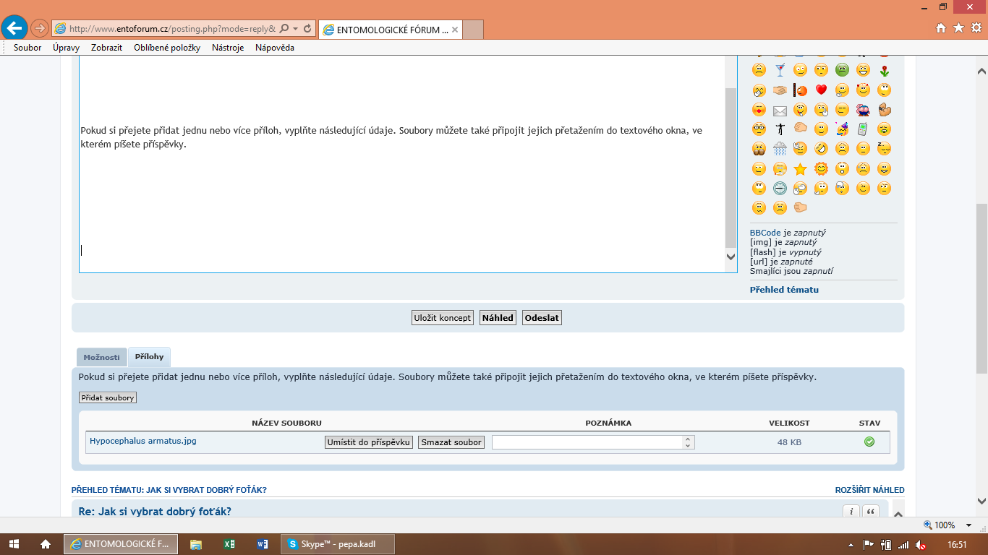Switch to the Možnosti tab
The image size is (988, 555).
tap(101, 357)
